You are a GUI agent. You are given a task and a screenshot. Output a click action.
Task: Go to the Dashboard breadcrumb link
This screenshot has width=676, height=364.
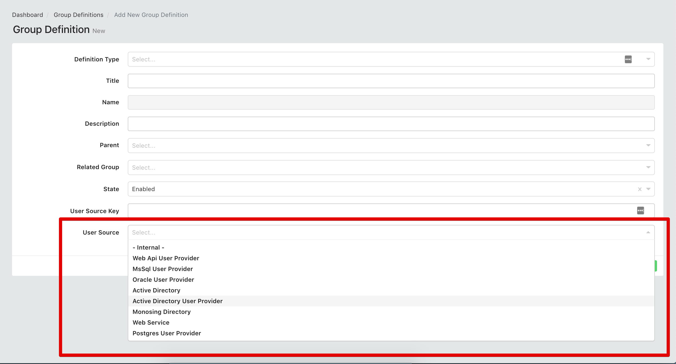point(27,15)
